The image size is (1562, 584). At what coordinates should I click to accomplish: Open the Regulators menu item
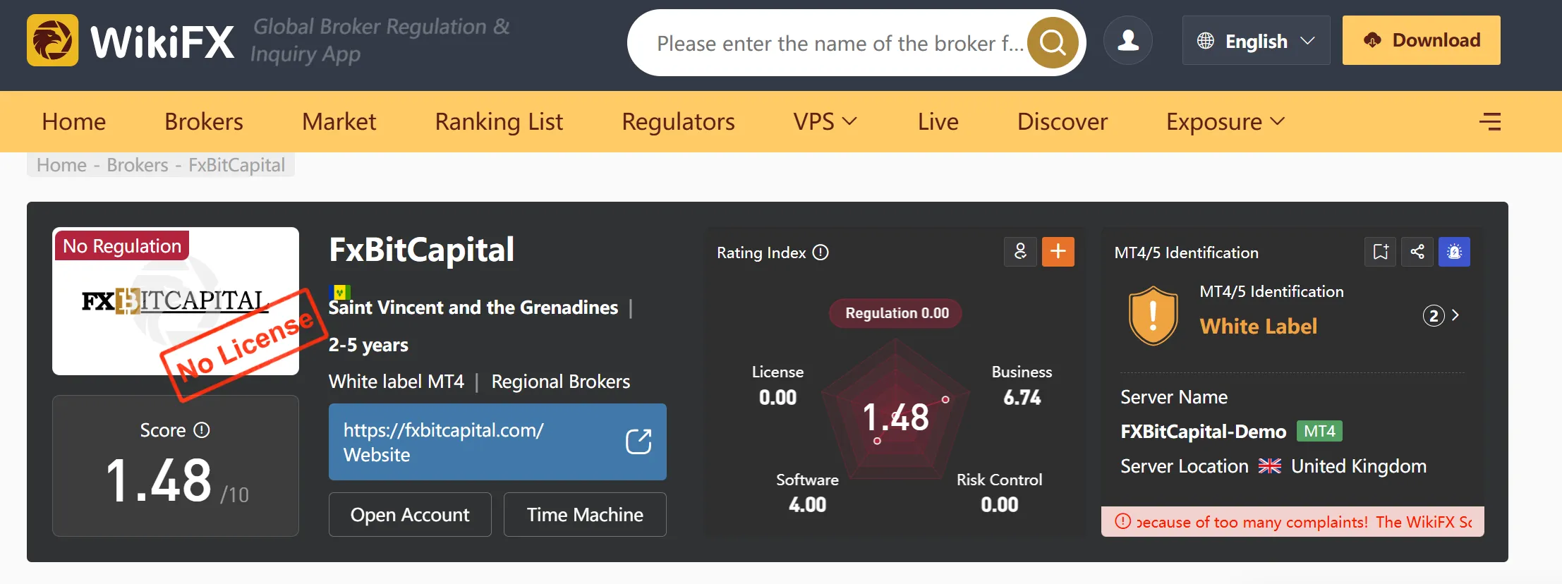(x=679, y=122)
